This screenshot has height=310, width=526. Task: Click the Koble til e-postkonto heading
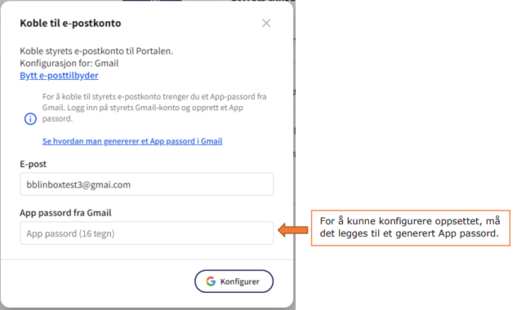click(x=70, y=23)
